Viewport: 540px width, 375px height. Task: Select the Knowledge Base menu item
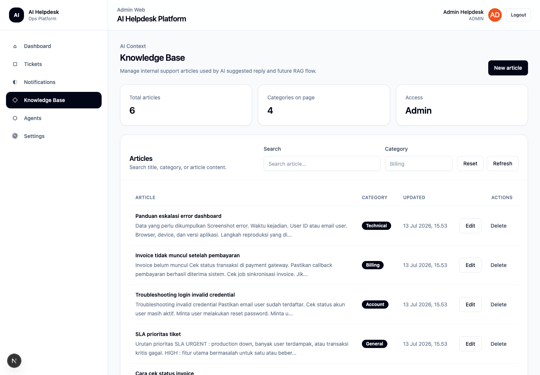point(54,100)
